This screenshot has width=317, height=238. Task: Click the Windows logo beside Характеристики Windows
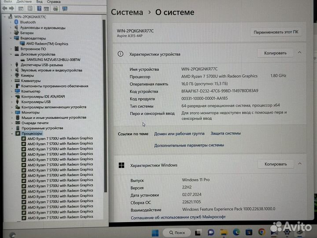[x=122, y=165]
